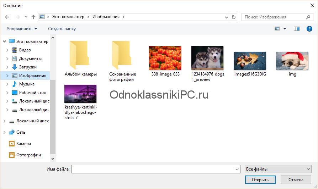This screenshot has width=318, height=189.
Task: Click the change view icon
Action: click(277, 29)
